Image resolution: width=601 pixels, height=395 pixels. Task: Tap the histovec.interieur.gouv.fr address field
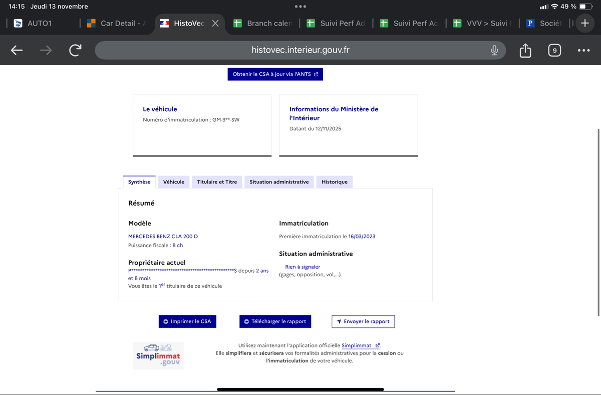[300, 50]
